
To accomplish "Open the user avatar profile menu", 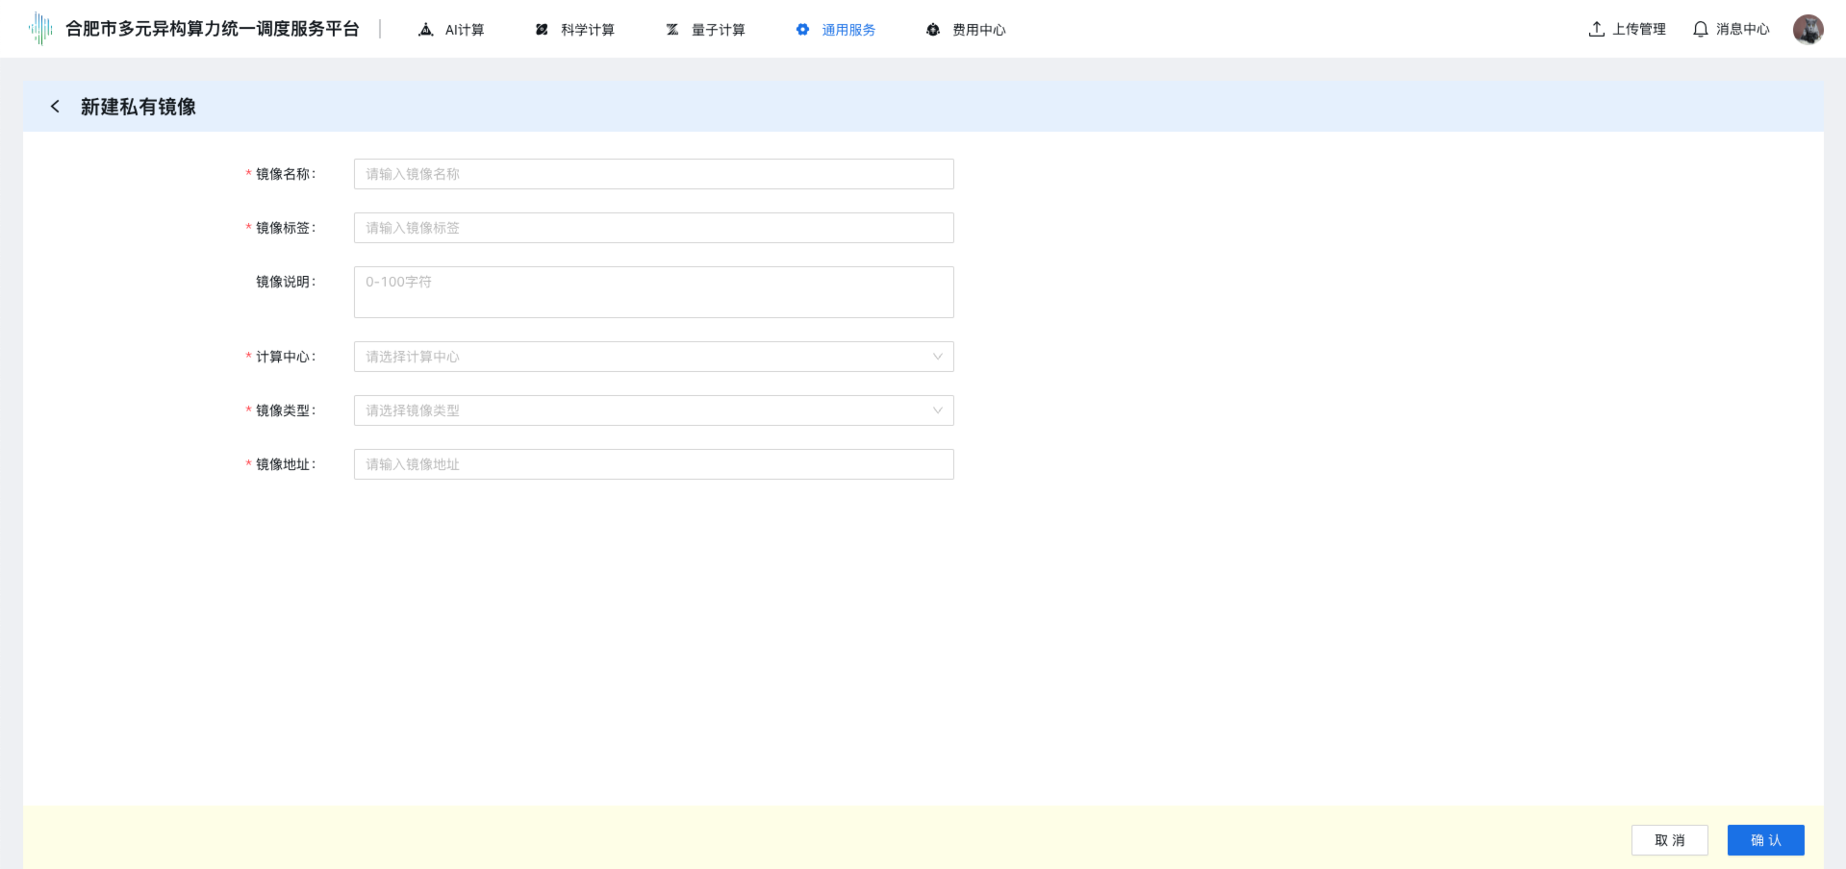I will 1808,29.
